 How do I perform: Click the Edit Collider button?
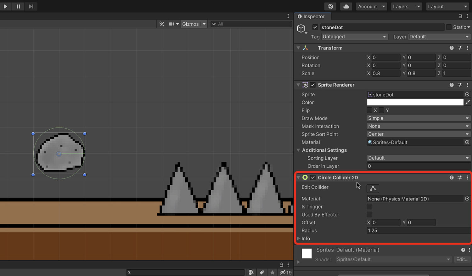[x=373, y=189]
